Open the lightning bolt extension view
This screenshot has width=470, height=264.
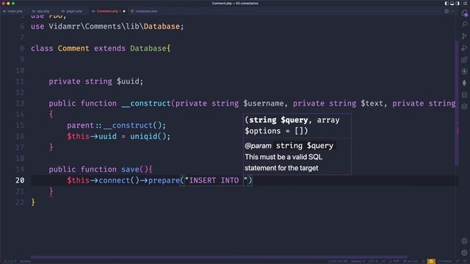coord(464,71)
